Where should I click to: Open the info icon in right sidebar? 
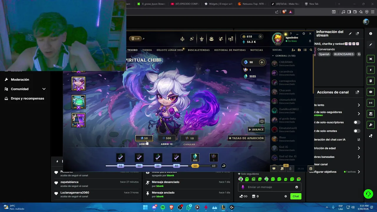point(371,34)
